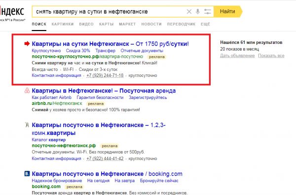Open the Переводчик tab

(181, 24)
